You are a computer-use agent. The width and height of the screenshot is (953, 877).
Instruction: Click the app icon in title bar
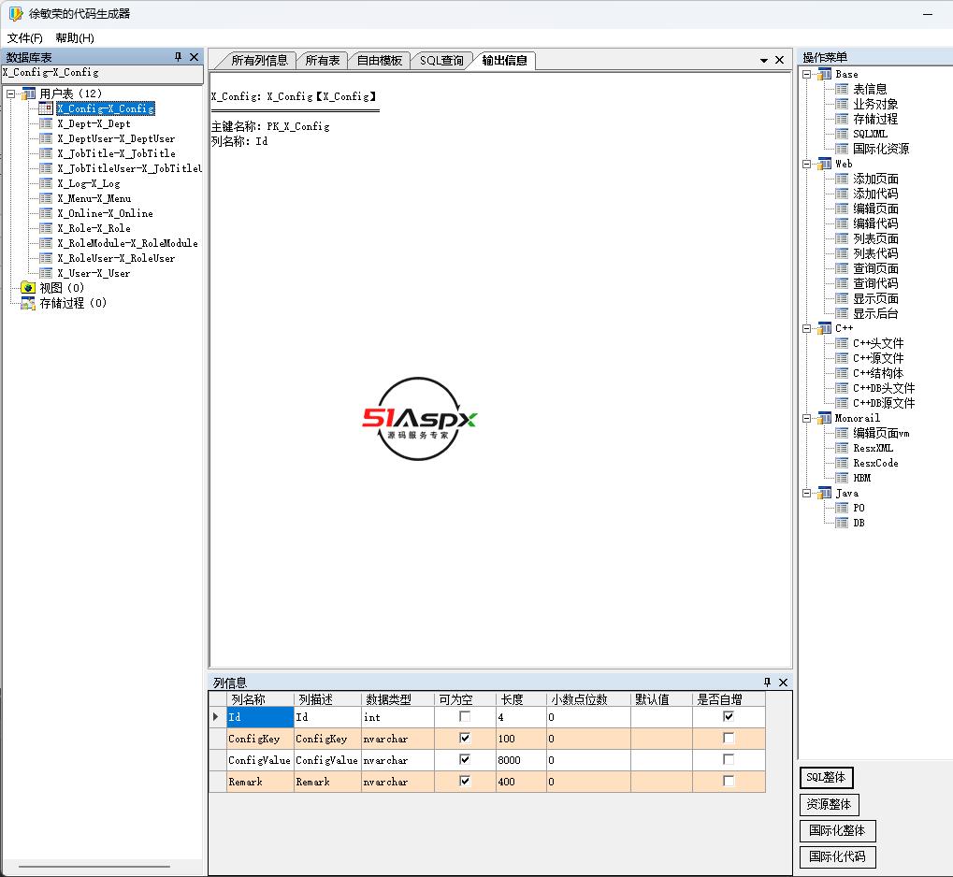16,13
